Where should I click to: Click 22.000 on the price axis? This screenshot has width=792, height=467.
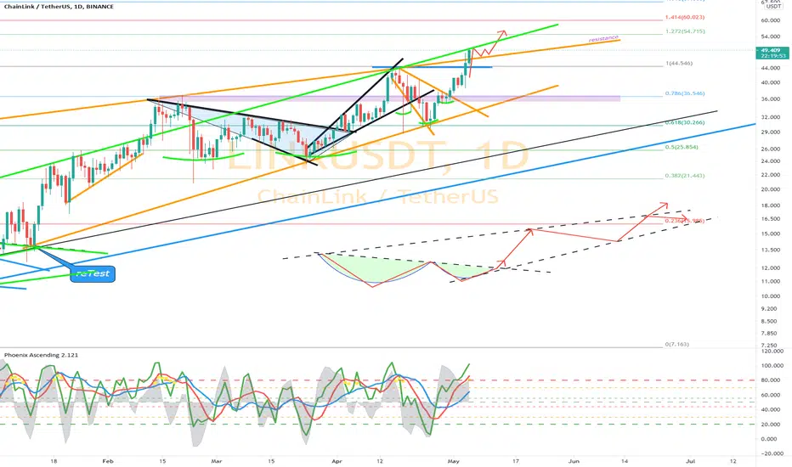[x=772, y=175]
